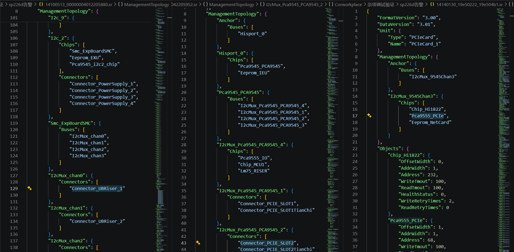
Task: Click the middle pane minimap
Action: coord(332,129)
